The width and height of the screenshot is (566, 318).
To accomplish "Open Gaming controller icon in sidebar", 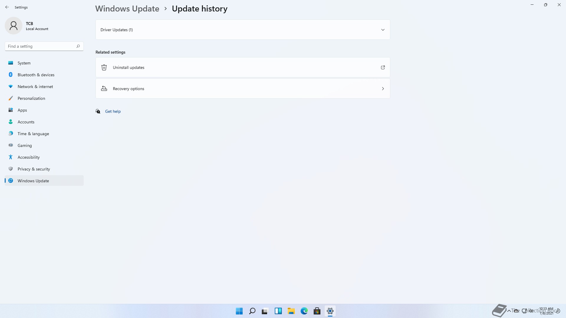I will (11, 145).
